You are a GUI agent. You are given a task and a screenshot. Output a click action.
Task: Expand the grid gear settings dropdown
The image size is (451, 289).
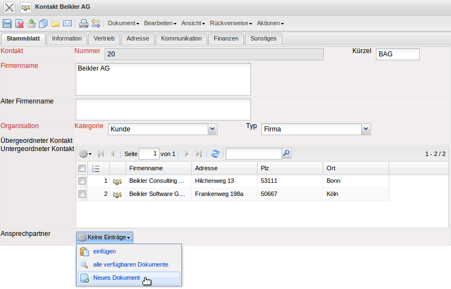[x=85, y=154]
